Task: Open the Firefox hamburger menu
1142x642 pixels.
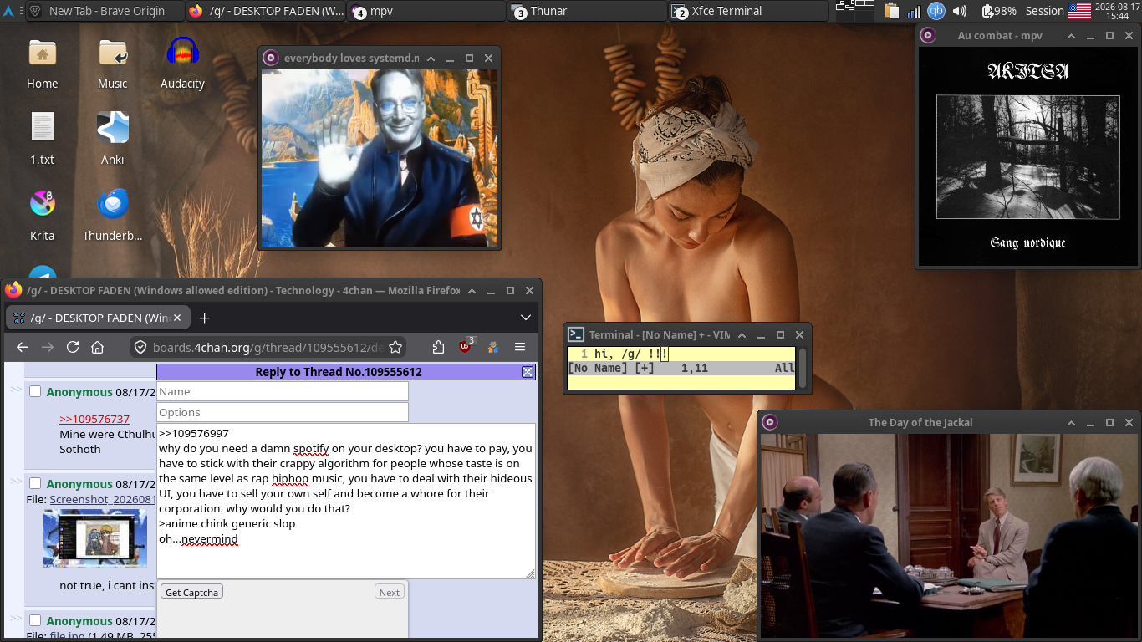Action: point(520,347)
